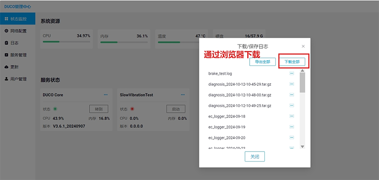Open options for ec_logger_2024-09-20
This screenshot has height=180, width=379.
tap(292, 138)
